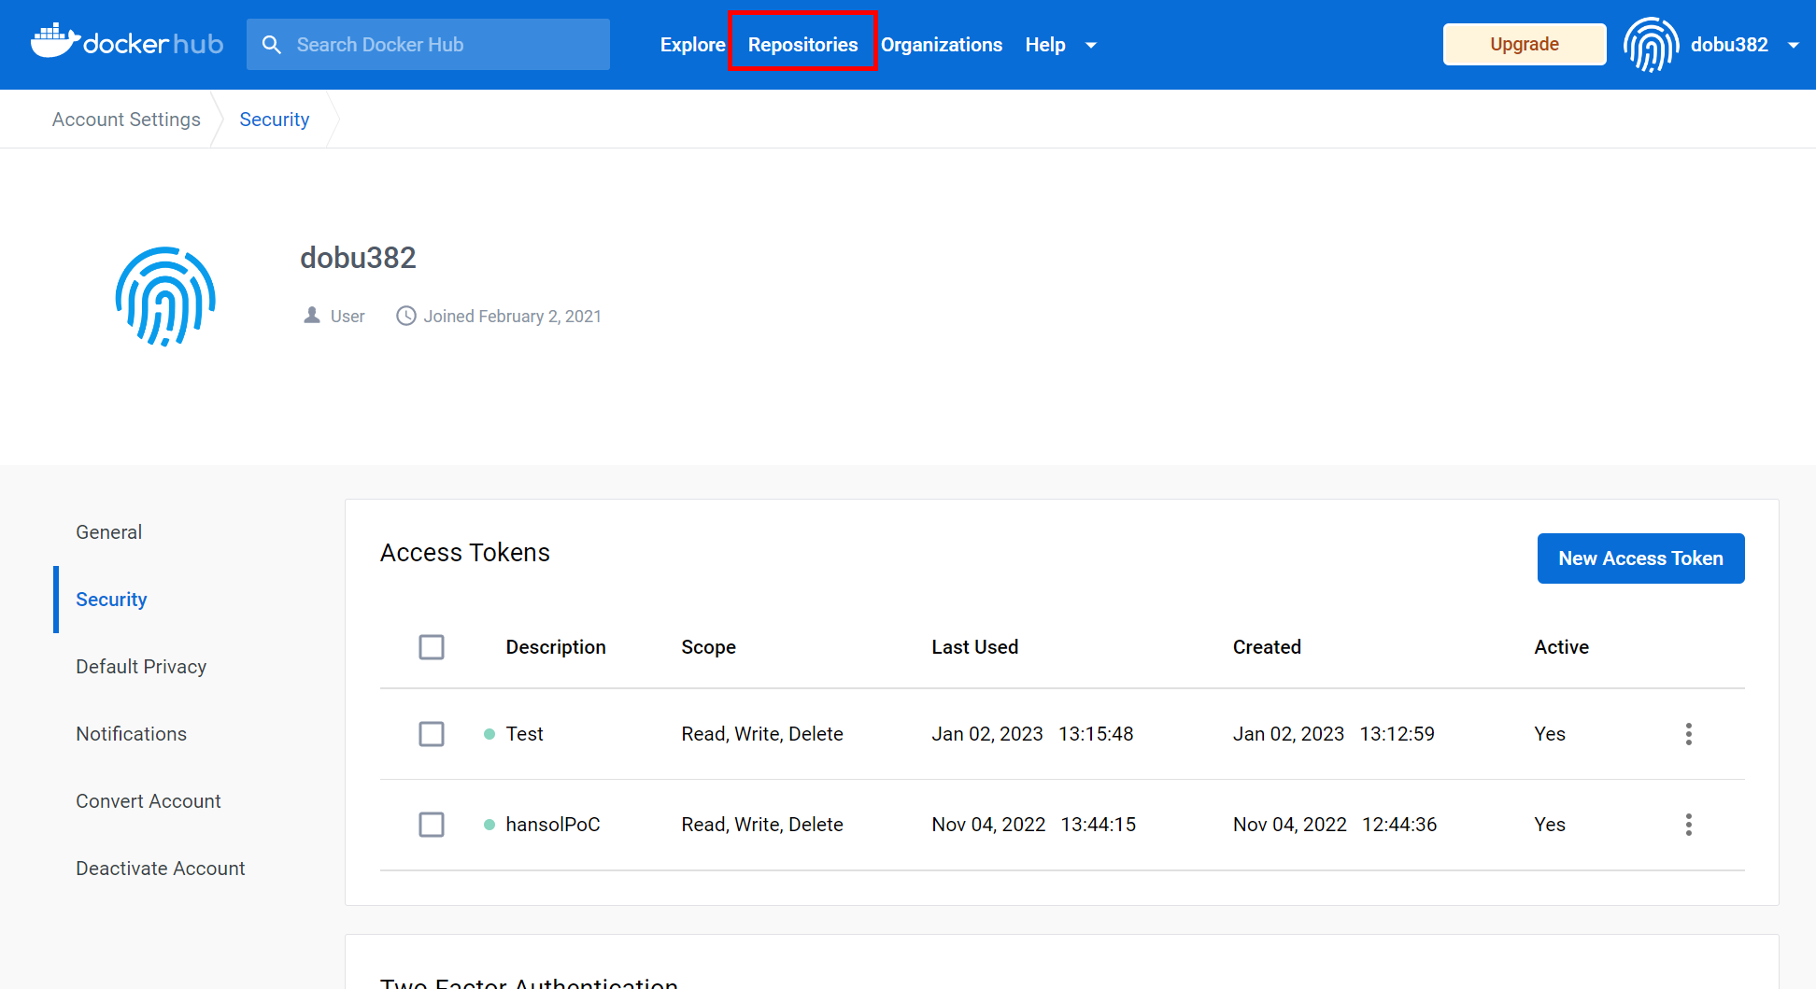
Task: Click the large fingerprint profile picture
Action: tap(165, 296)
